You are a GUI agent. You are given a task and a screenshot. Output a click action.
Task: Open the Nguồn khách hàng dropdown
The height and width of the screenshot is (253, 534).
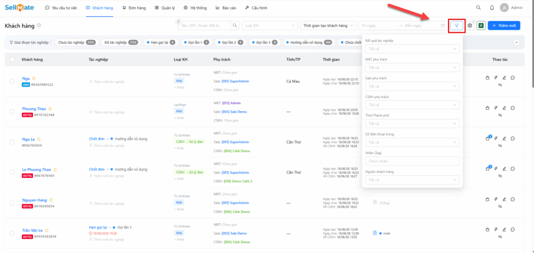point(412,180)
